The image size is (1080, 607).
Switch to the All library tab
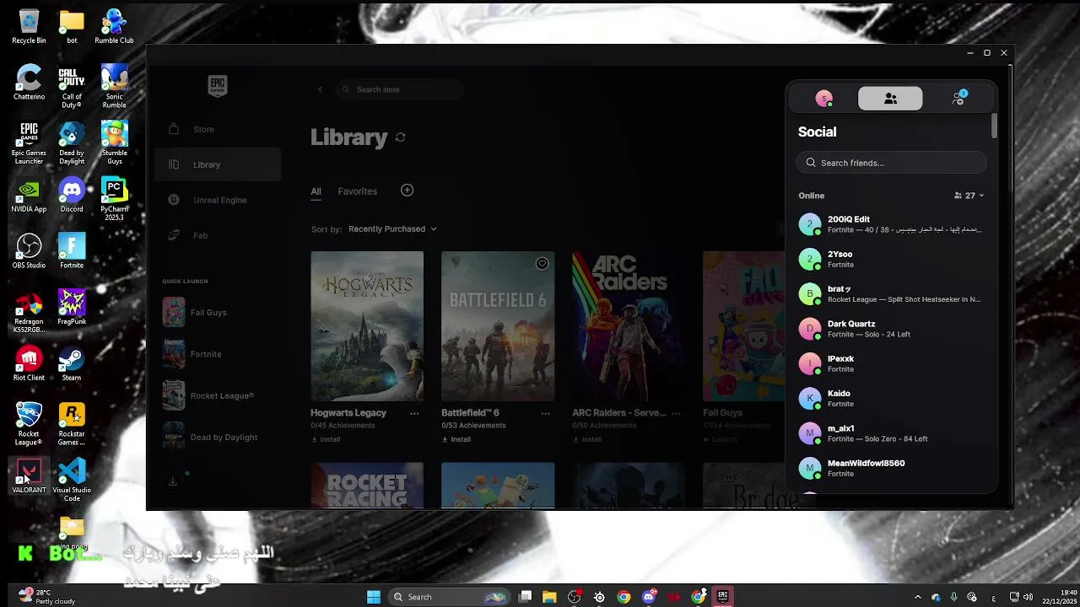[x=316, y=191]
